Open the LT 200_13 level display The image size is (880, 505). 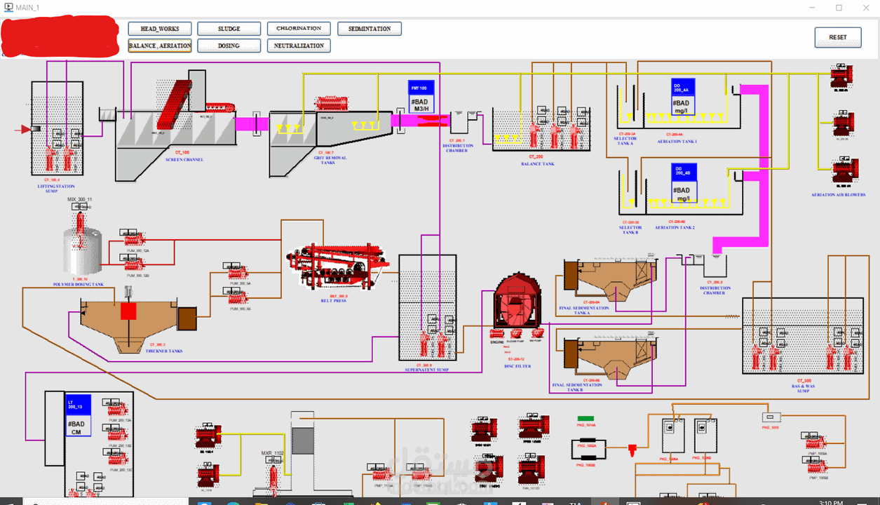click(x=79, y=415)
